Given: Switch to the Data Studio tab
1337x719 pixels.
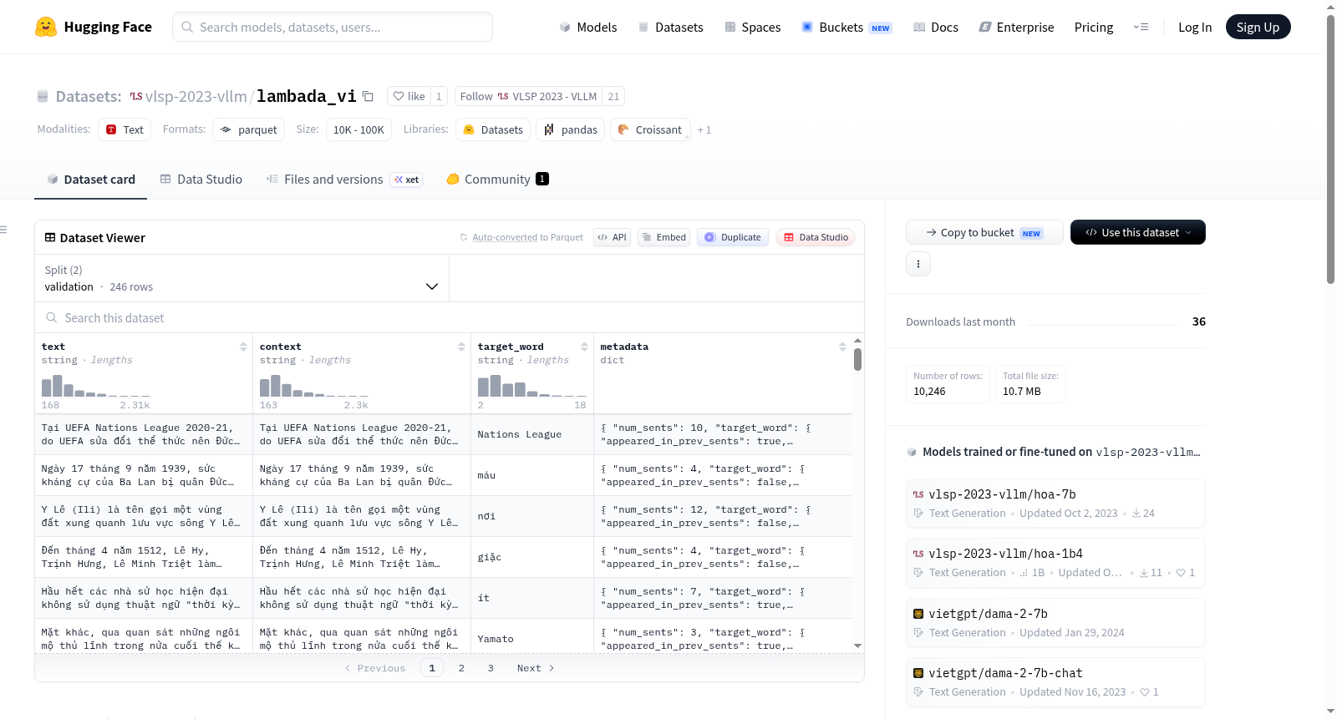Looking at the screenshot, I should (201, 179).
